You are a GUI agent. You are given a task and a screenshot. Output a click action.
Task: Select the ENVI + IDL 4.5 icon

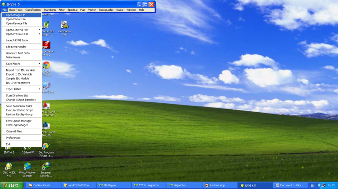click(9, 170)
